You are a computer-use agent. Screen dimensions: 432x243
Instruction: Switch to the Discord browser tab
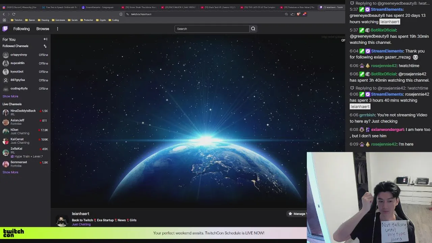20,7
